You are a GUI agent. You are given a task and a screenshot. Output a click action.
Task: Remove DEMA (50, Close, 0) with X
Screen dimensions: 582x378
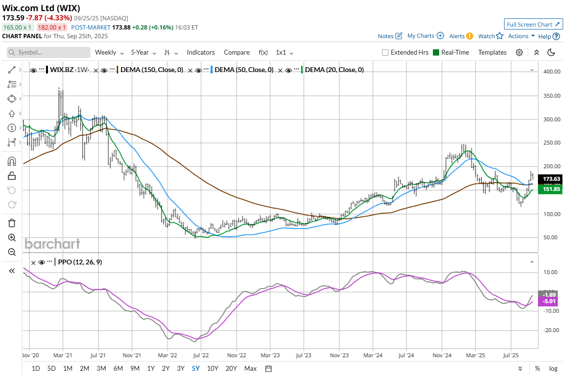click(190, 70)
